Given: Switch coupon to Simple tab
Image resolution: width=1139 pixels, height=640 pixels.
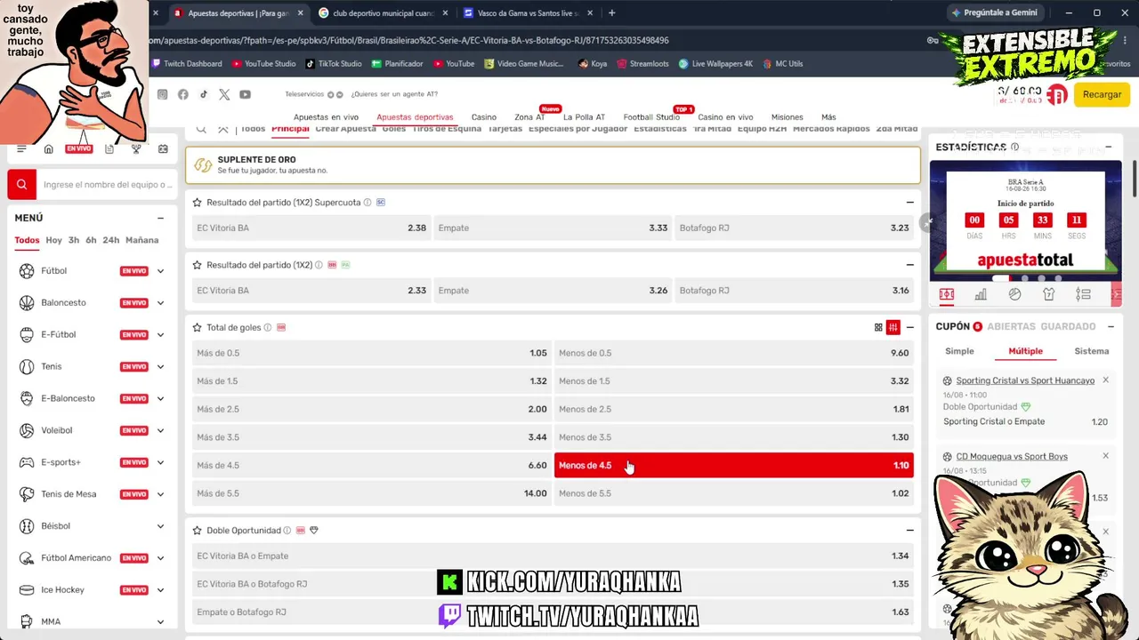Looking at the screenshot, I should click(959, 351).
